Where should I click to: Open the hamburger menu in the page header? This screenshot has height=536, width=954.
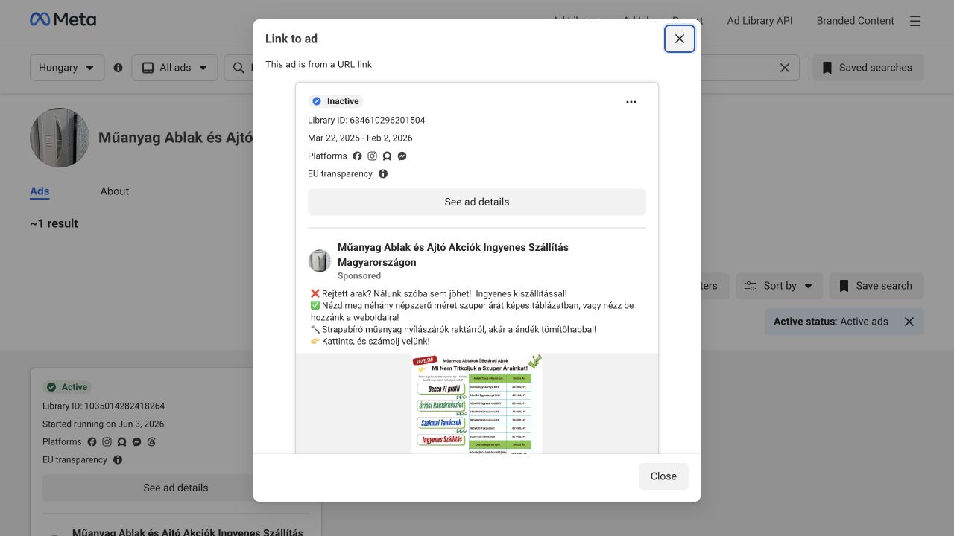pyautogui.click(x=915, y=21)
